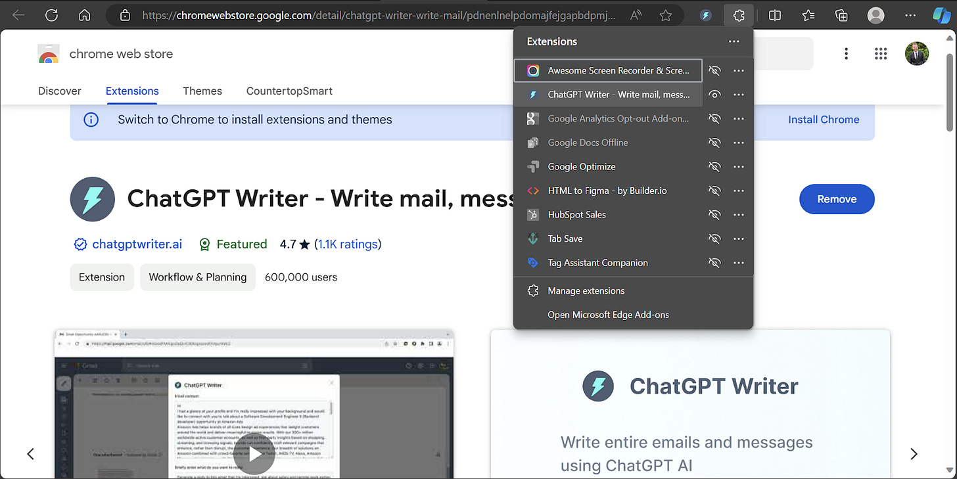The height and width of the screenshot is (479, 957).
Task: Open browser profile avatar icon
Action: point(875,15)
